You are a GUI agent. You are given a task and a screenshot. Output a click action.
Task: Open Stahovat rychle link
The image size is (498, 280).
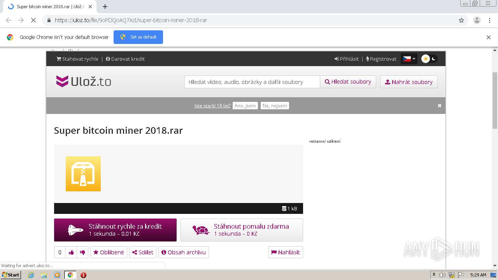[77, 59]
